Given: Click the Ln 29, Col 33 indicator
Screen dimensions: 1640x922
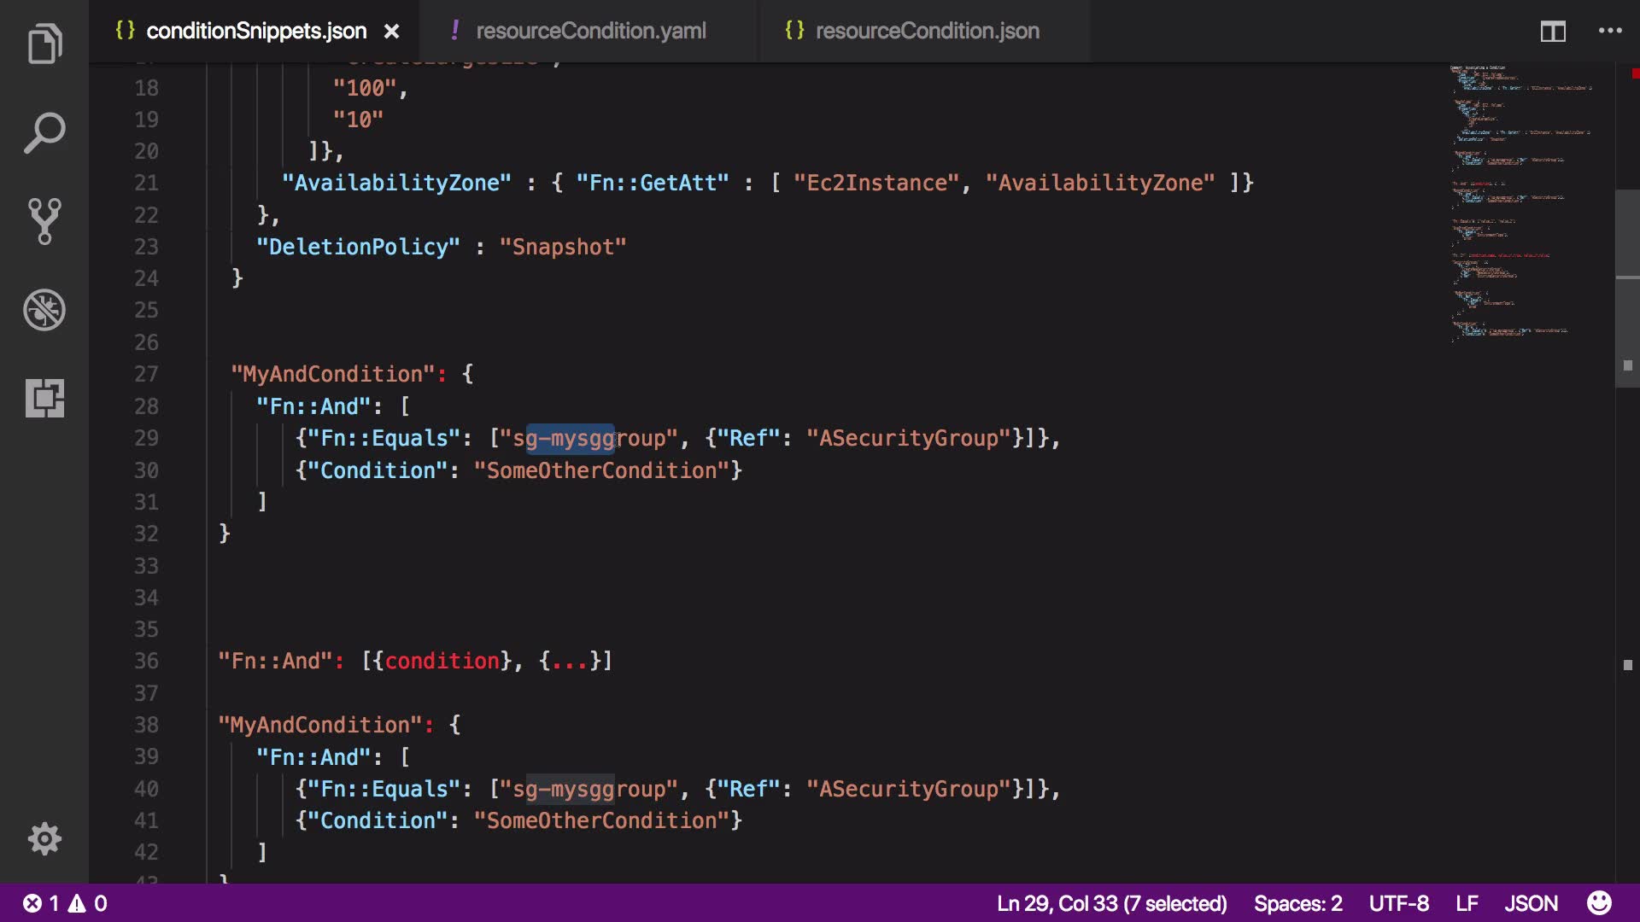Looking at the screenshot, I should (1111, 903).
